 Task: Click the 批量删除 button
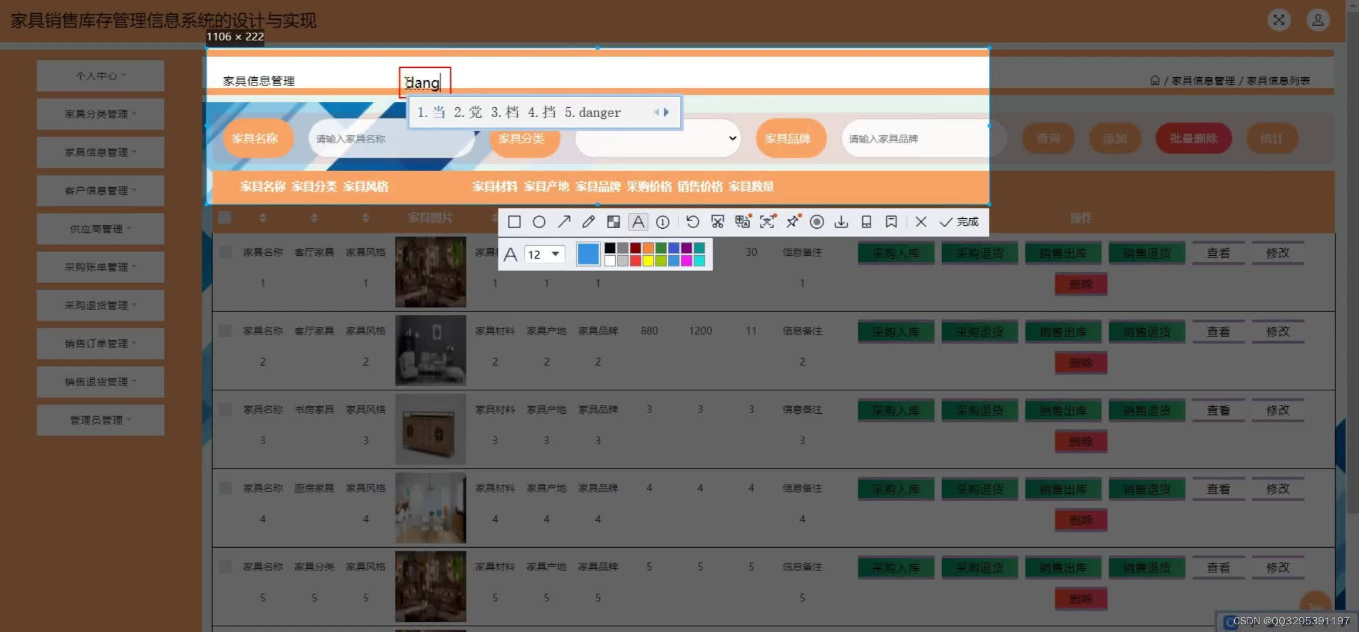1193,138
